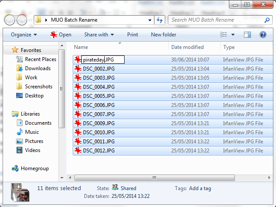Viewport: 276px width, 207px height.
Task: Sort by the Name column header
Action: click(x=81, y=47)
